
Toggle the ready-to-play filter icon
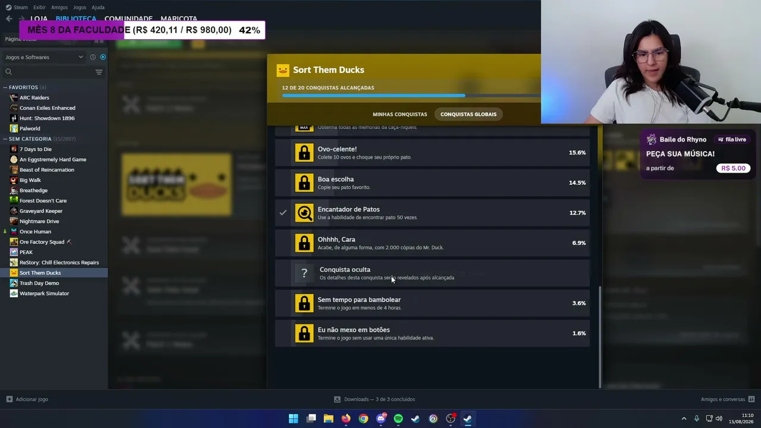(103, 57)
